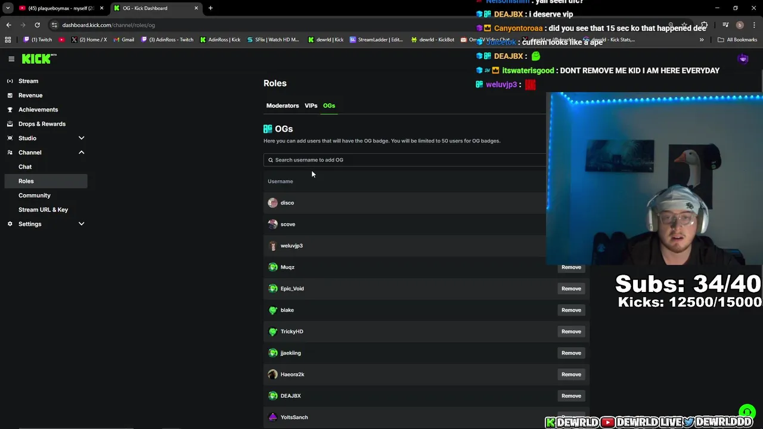Select the OGs tab

pos(329,105)
